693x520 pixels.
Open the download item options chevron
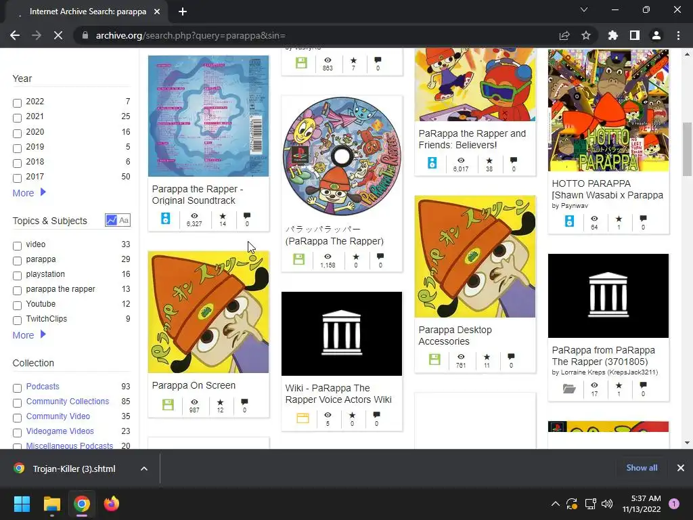pos(144,469)
